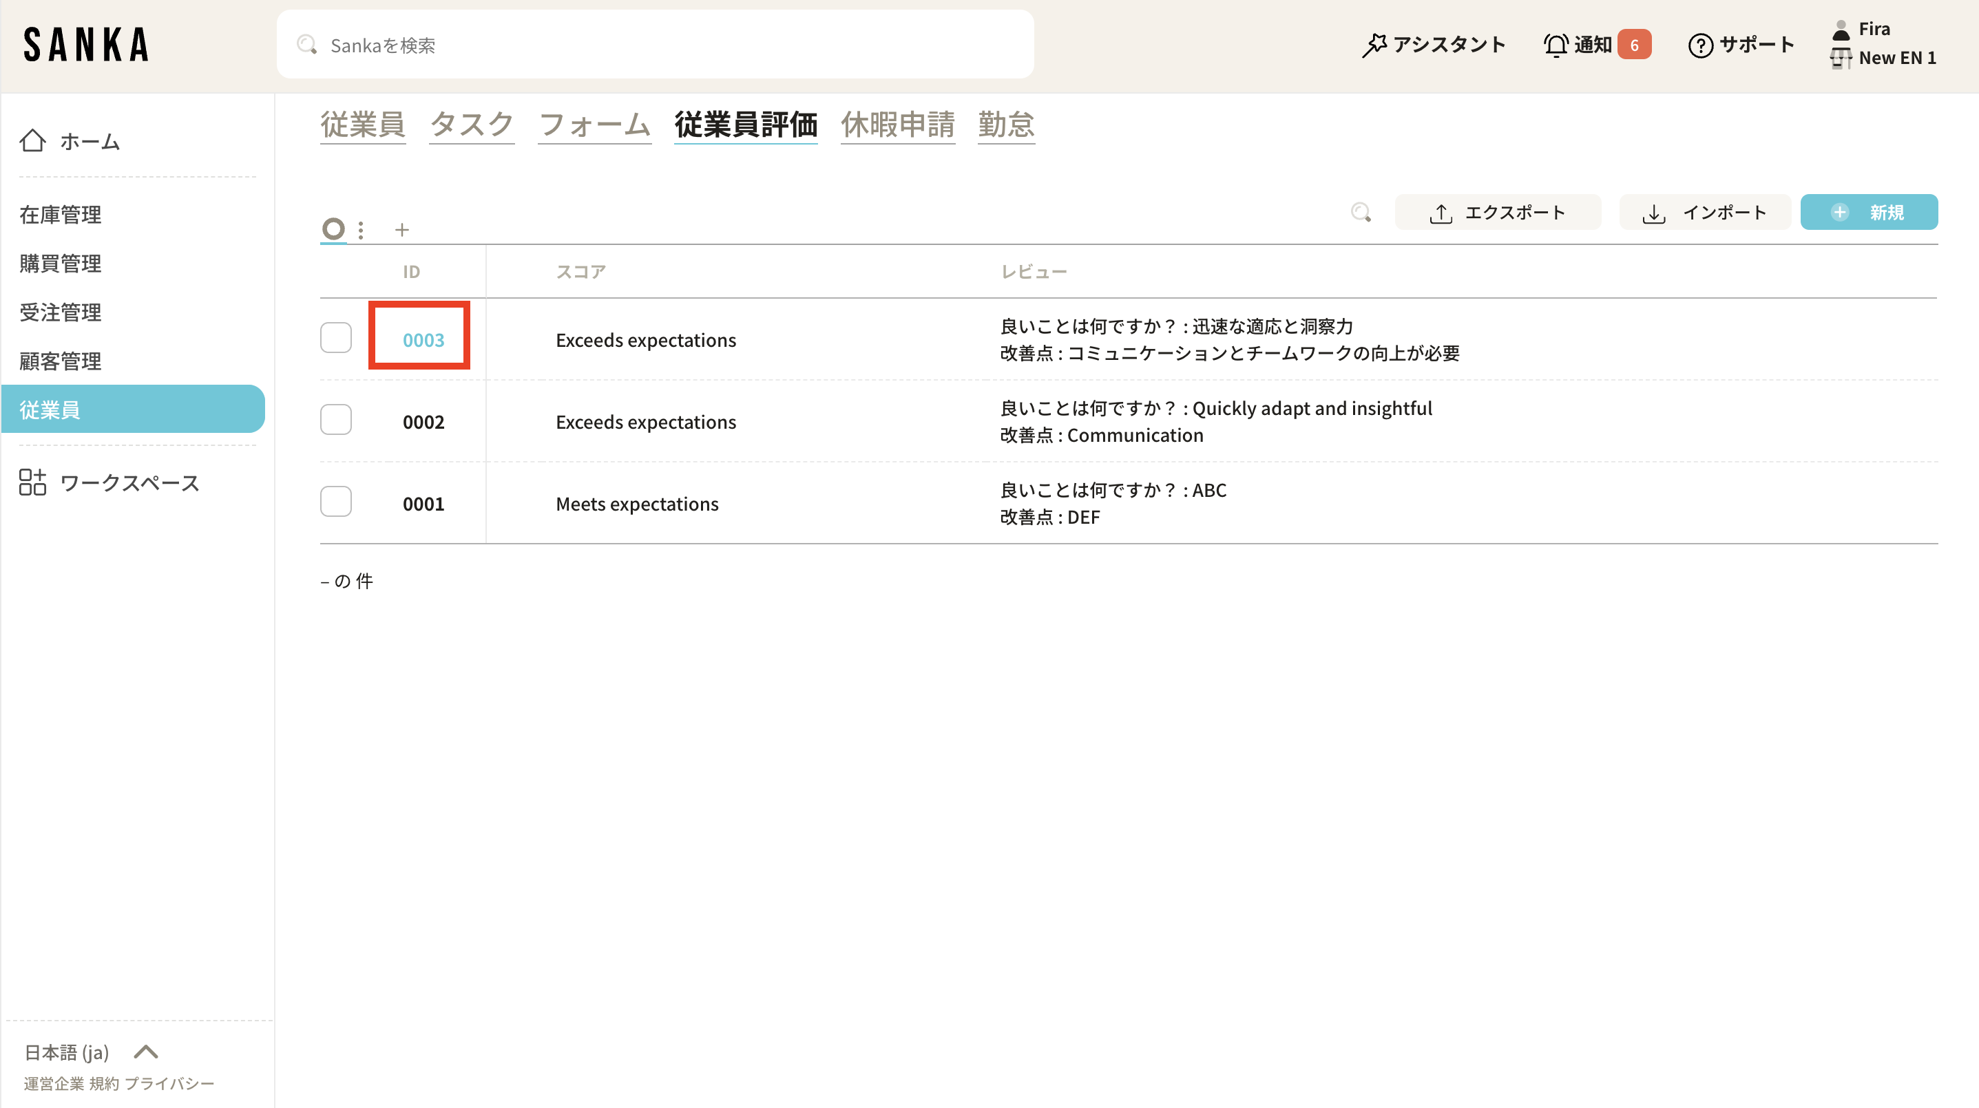The width and height of the screenshot is (1979, 1108).
Task: Open the New EN 1 workspace switcher
Action: (x=1896, y=58)
